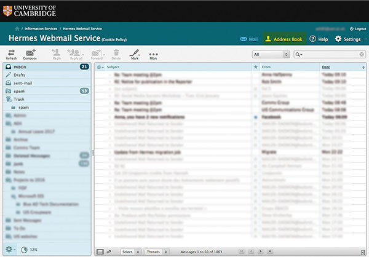Open the More actions menu
This screenshot has height=257, width=369.
(x=153, y=56)
